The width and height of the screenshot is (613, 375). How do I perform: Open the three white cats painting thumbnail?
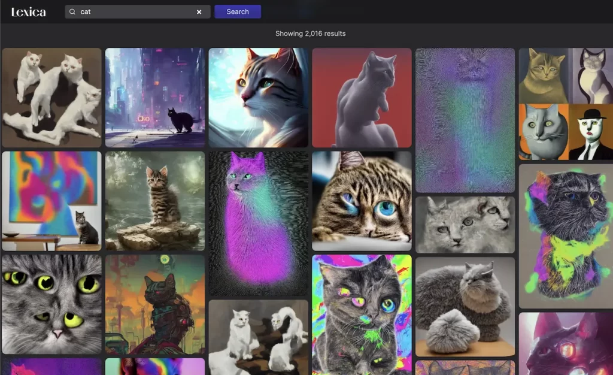point(51,98)
